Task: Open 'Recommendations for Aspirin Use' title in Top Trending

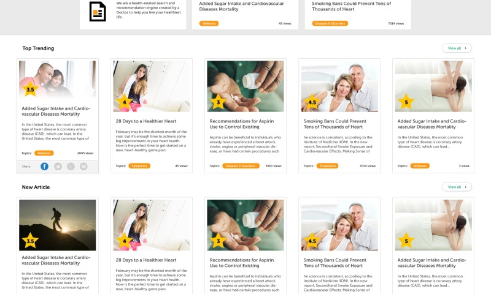Action: [242, 124]
